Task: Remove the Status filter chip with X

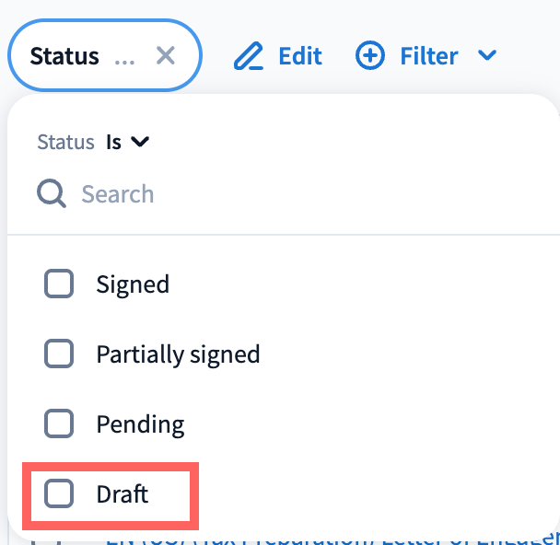Action: coord(166,56)
